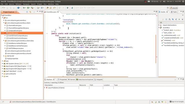Expand import declarations in Outline
Image resolution: width=185 pixels, height=104 pixels.
tap(159, 25)
